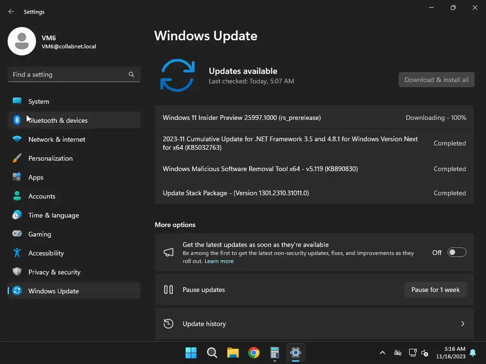
Task: Click Windows Malicious Software Removal Tool row
Action: tap(314, 169)
